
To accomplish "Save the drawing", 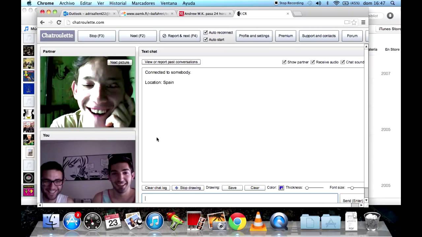I will pyautogui.click(x=232, y=188).
